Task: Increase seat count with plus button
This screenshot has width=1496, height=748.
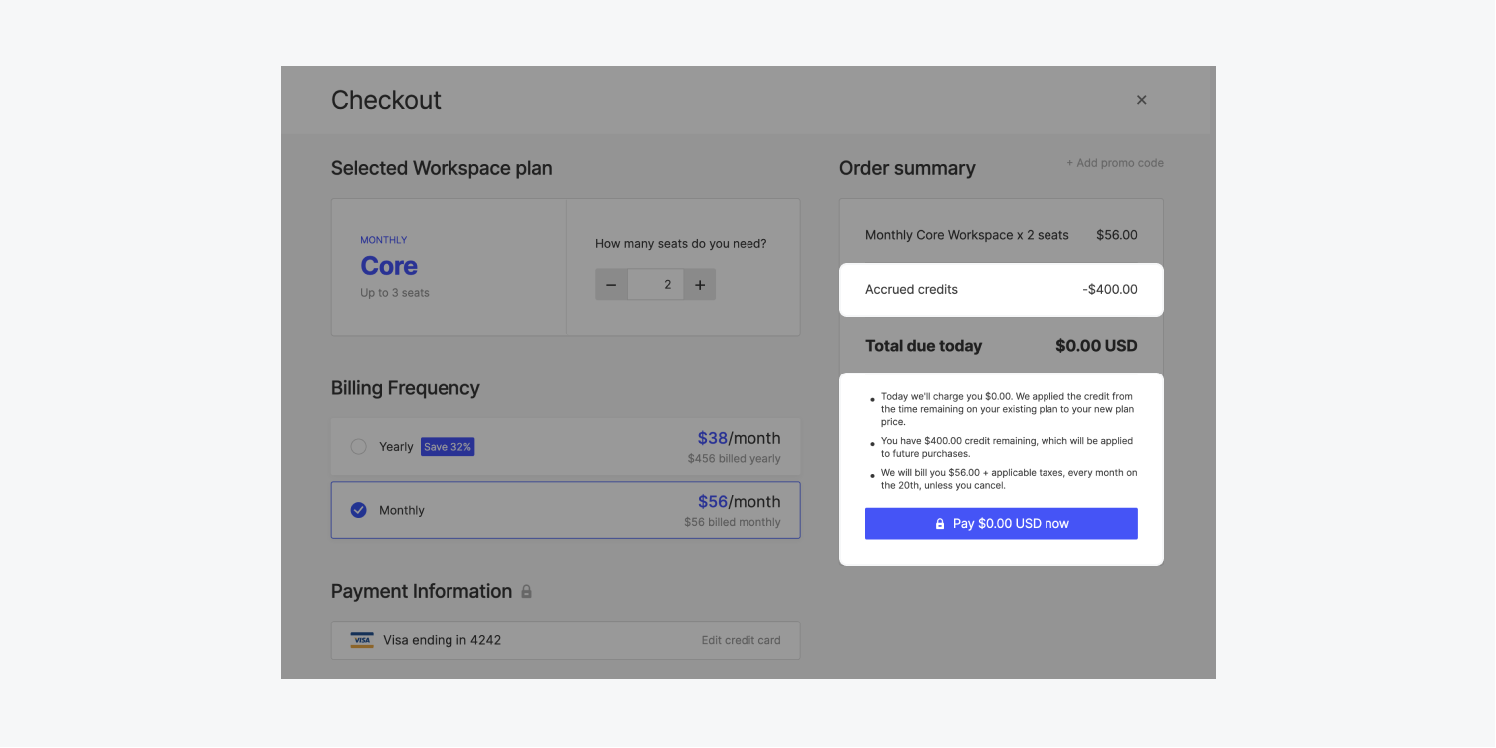Action: click(x=700, y=285)
